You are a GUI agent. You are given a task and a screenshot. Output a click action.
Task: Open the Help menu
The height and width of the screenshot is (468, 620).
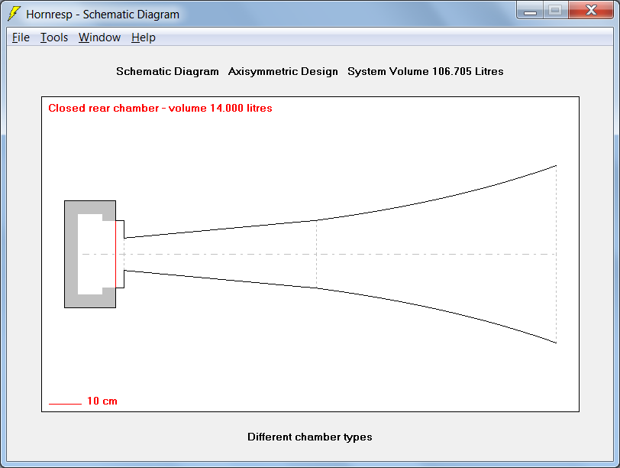[x=143, y=37]
